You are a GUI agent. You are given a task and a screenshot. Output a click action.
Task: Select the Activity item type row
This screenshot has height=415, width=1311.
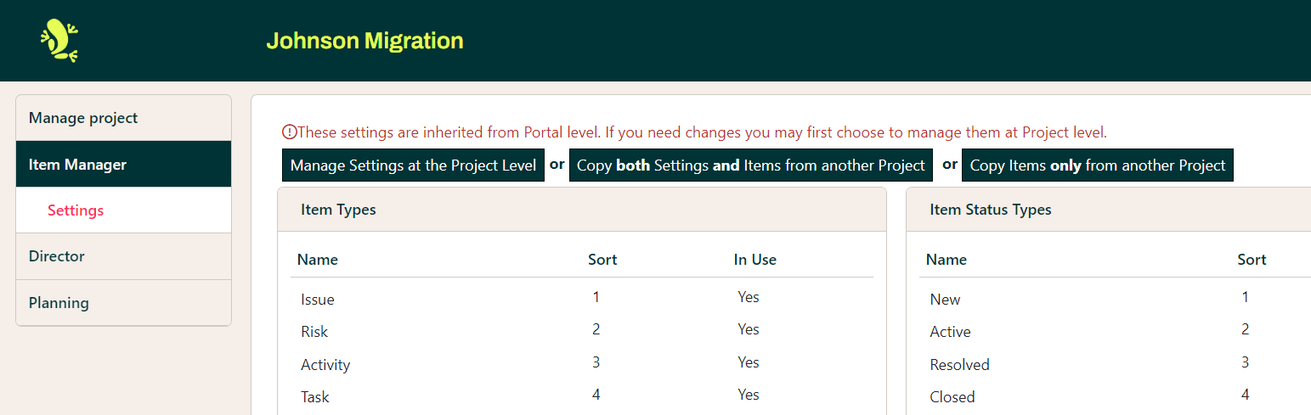pos(325,365)
